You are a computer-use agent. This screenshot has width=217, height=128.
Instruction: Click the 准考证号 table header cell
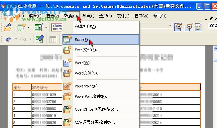(x=47, y=87)
